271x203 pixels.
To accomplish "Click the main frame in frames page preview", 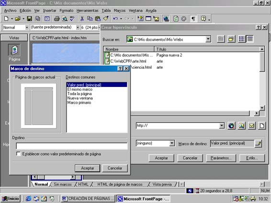I will 43,107.
